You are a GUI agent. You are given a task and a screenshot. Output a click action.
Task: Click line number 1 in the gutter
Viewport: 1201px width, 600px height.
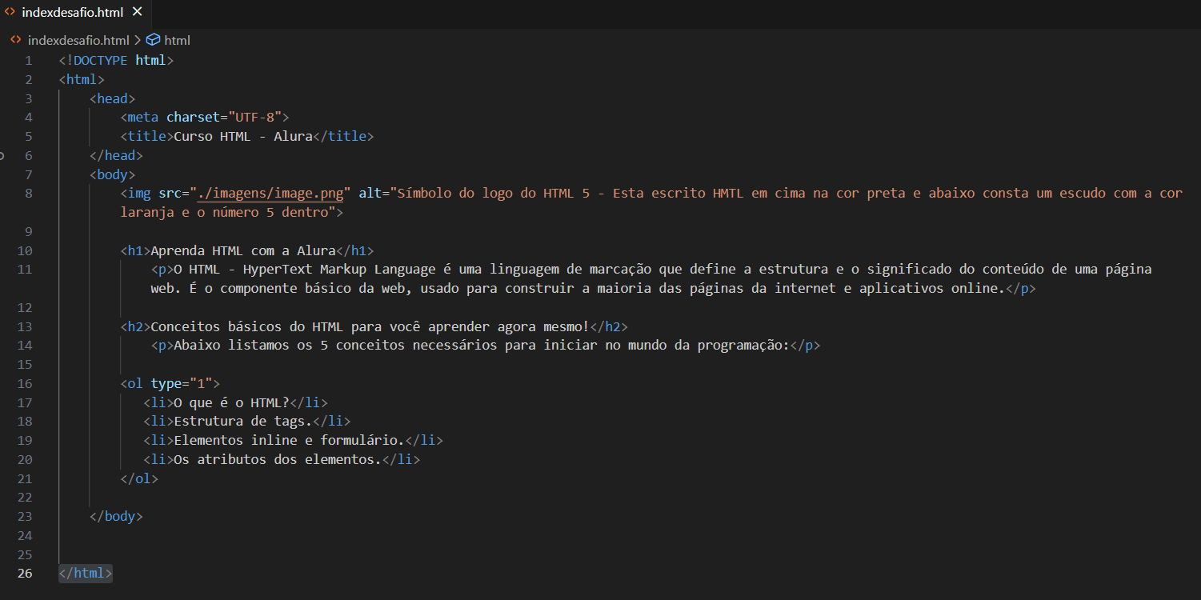29,61
